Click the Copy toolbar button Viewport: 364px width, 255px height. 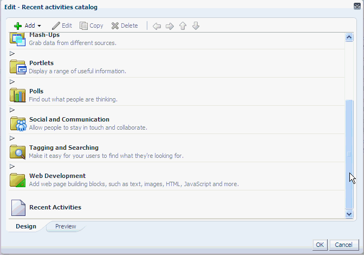pyautogui.click(x=91, y=25)
